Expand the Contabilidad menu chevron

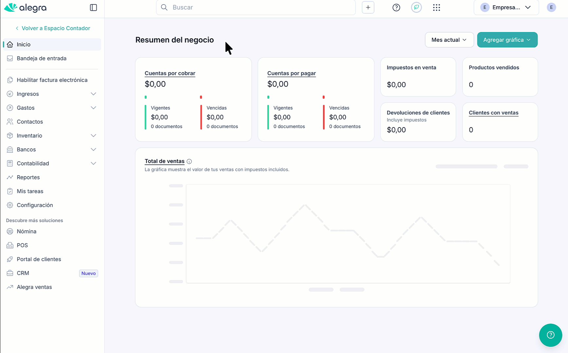(93, 163)
